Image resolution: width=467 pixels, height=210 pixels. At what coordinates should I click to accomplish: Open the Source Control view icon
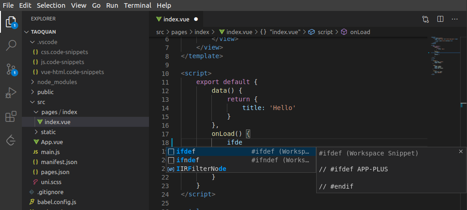11,69
